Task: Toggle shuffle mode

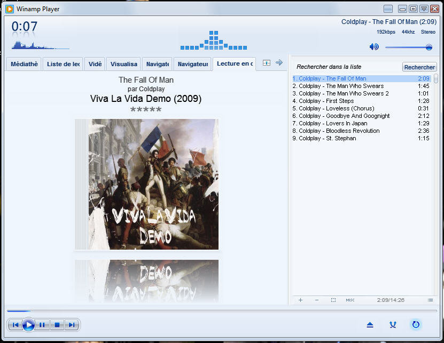Action: pyautogui.click(x=393, y=325)
